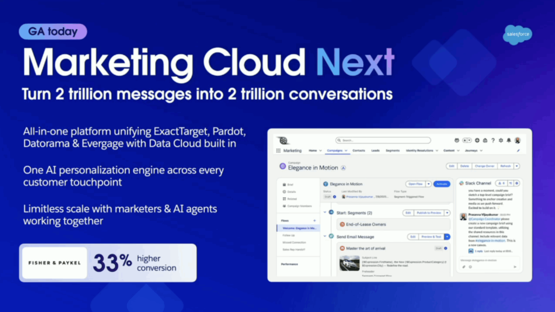Click the pencil icon to edit navigation
This screenshot has width=555, height=312.
point(518,151)
